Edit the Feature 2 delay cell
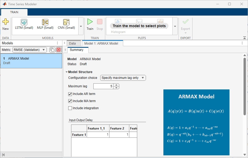Screen dimensions: 248x158 (x=119, y=135)
